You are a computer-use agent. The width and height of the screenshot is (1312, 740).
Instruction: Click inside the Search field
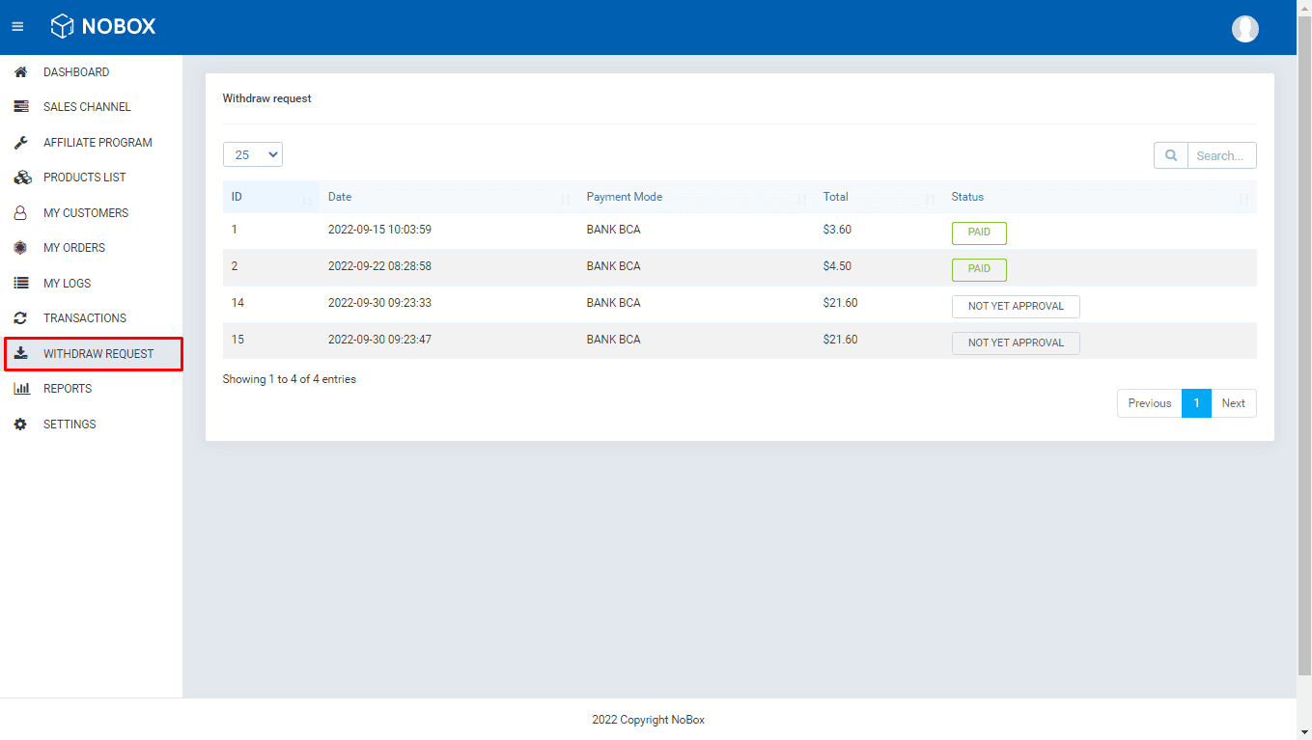tap(1220, 154)
